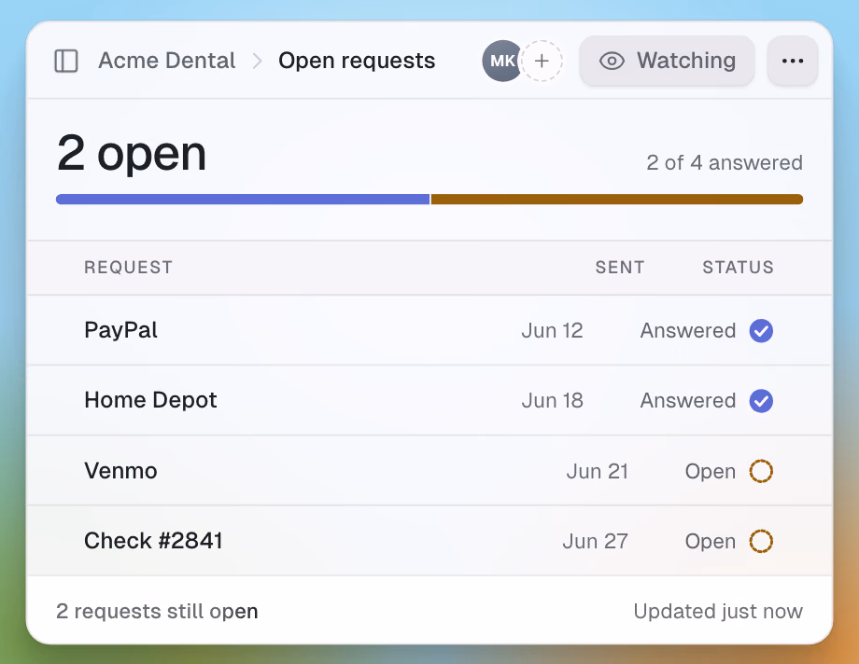859x664 pixels.
Task: Sort by the STATUS column header
Action: point(738,267)
